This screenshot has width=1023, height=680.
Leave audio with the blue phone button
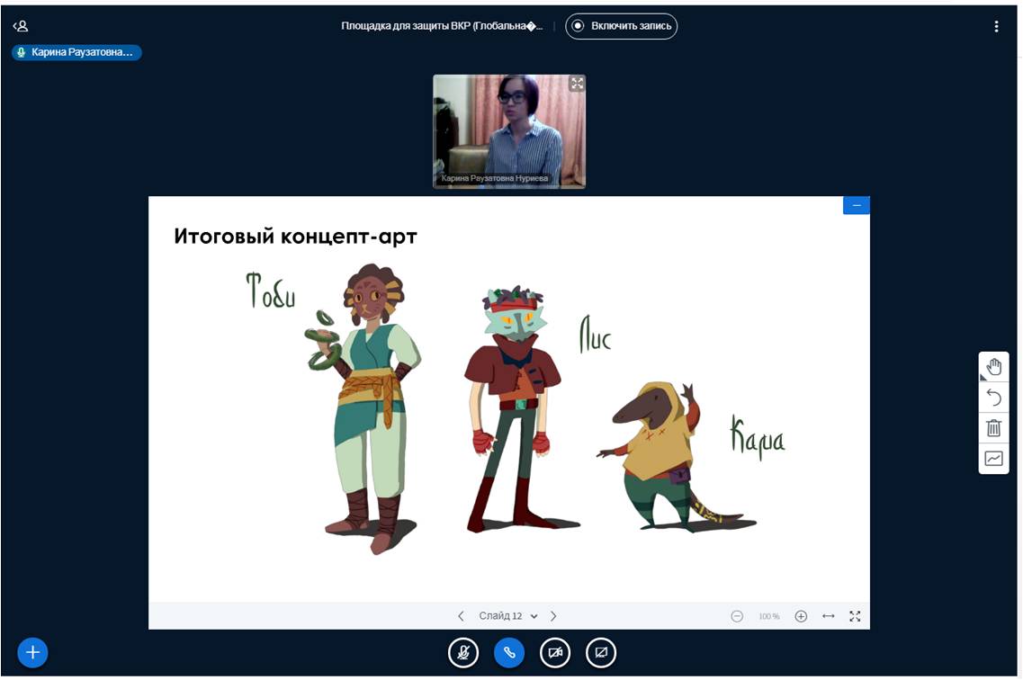pos(509,653)
